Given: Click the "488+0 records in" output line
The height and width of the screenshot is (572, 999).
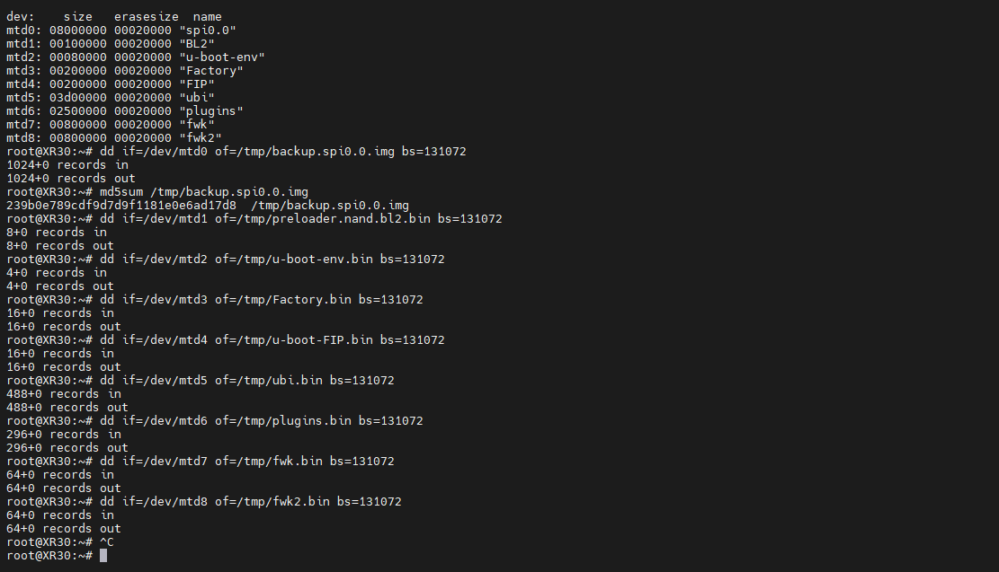Looking at the screenshot, I should pyautogui.click(x=64, y=394).
